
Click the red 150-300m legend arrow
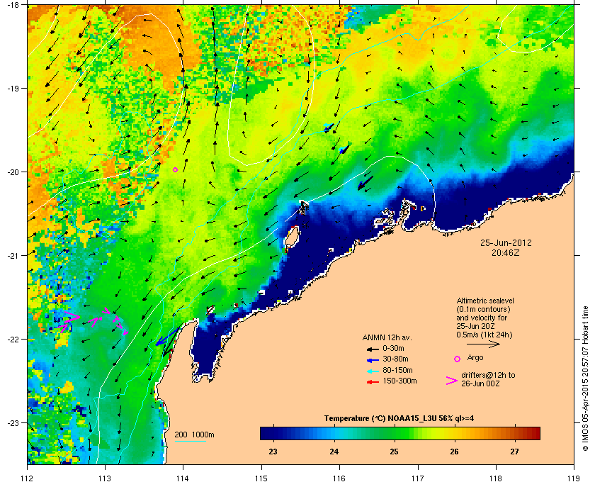[373, 382]
